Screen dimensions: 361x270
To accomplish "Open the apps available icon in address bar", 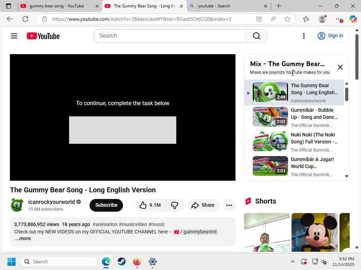I will coord(259,19).
